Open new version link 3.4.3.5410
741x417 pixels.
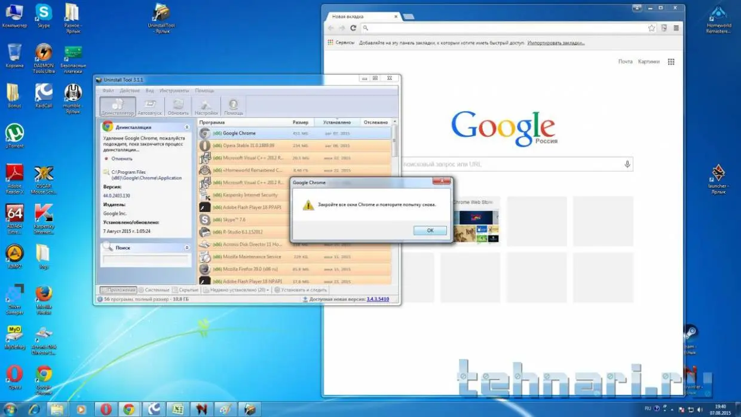378,299
